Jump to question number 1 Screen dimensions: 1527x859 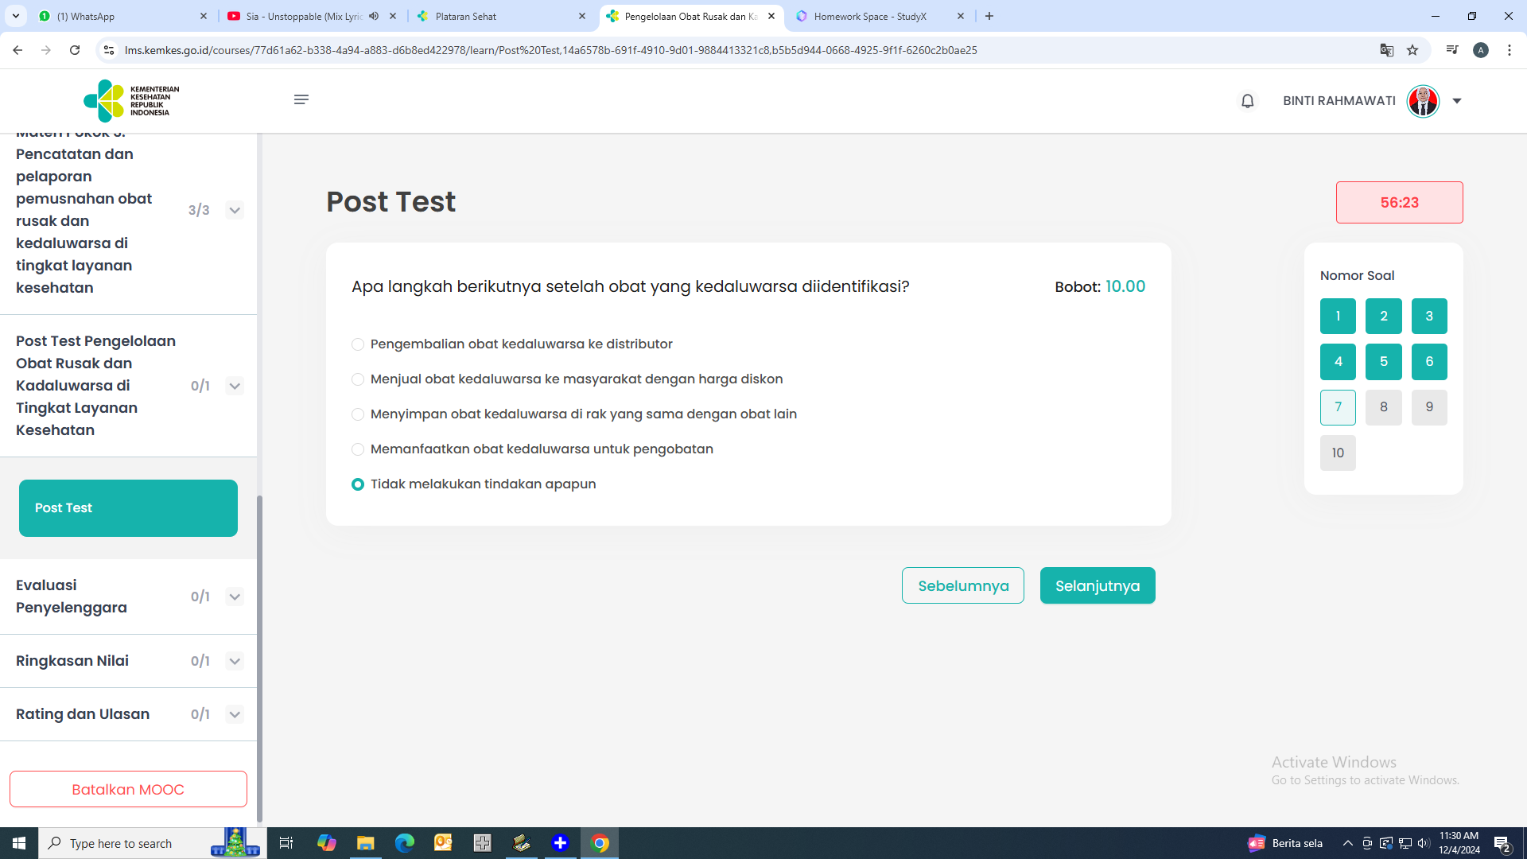(x=1338, y=317)
